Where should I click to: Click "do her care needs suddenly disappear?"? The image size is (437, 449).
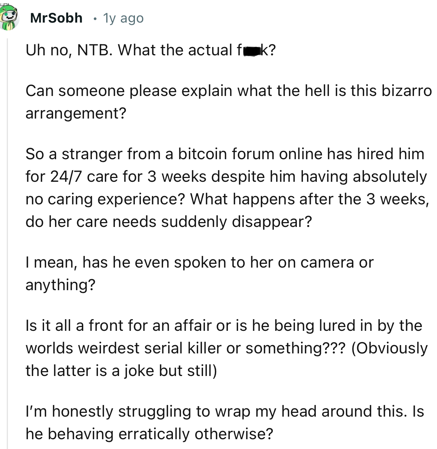coord(168,222)
